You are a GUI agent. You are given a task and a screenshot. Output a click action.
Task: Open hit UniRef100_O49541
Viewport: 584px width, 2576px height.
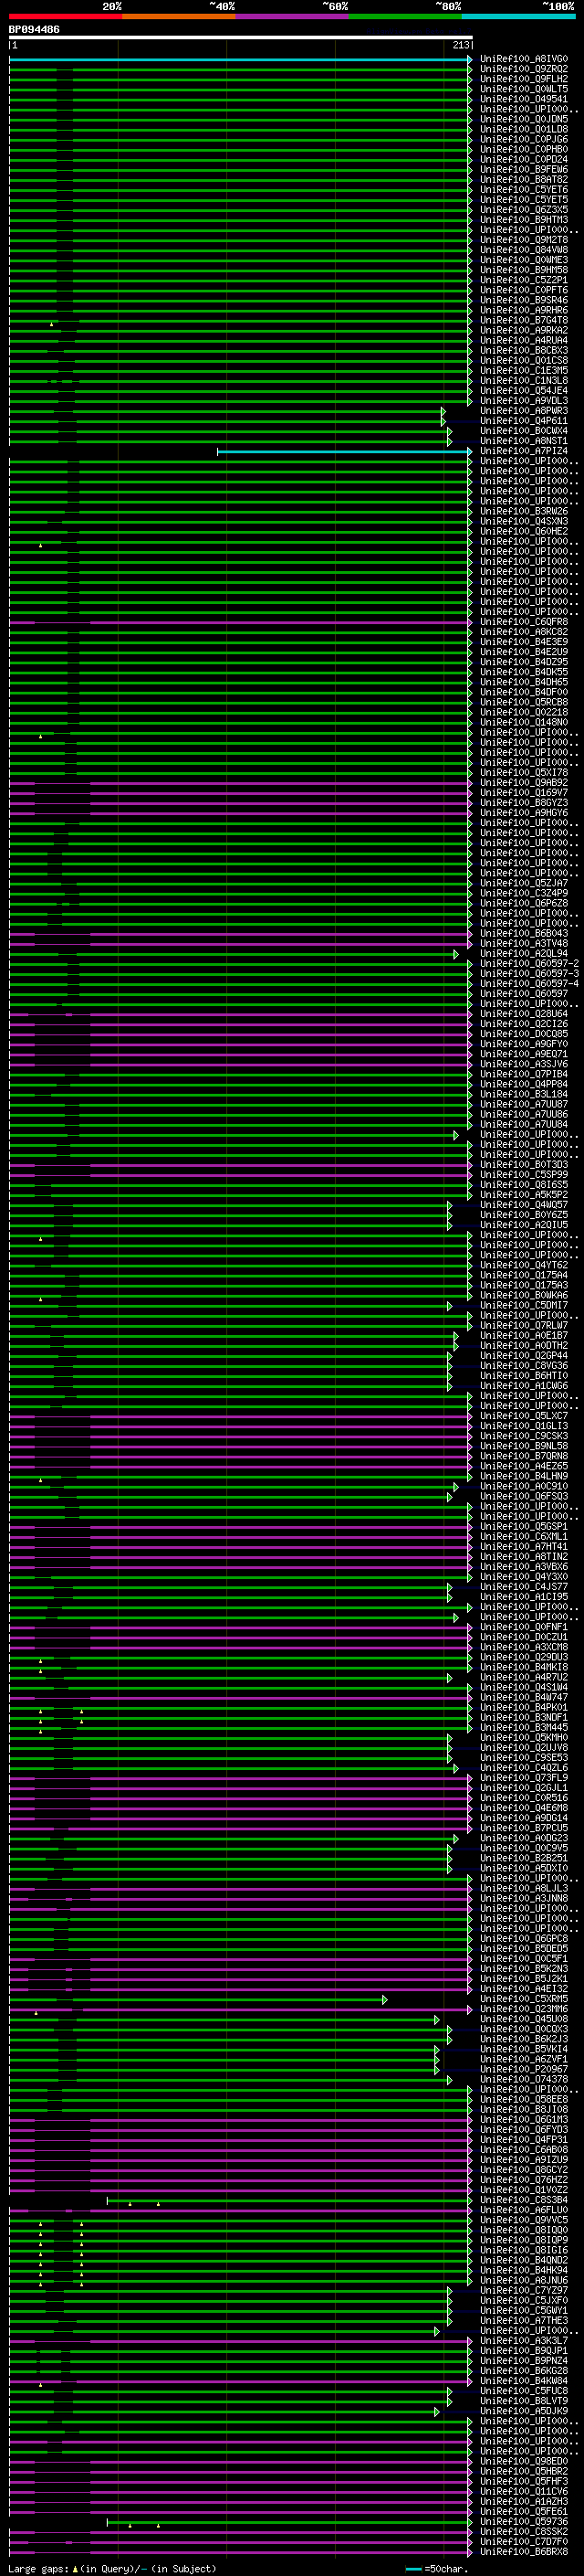[x=523, y=99]
